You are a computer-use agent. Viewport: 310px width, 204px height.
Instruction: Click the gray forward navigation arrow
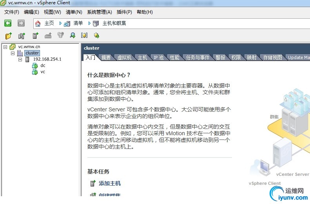click(x=21, y=23)
